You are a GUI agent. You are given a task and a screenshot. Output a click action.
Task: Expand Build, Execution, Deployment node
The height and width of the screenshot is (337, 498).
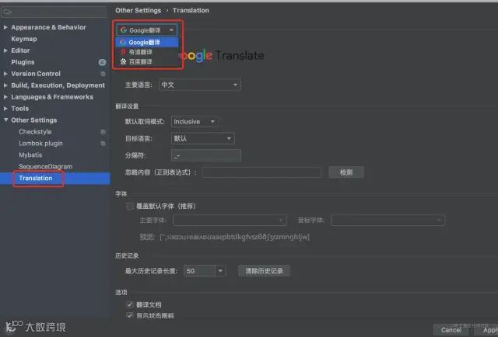(x=5, y=85)
